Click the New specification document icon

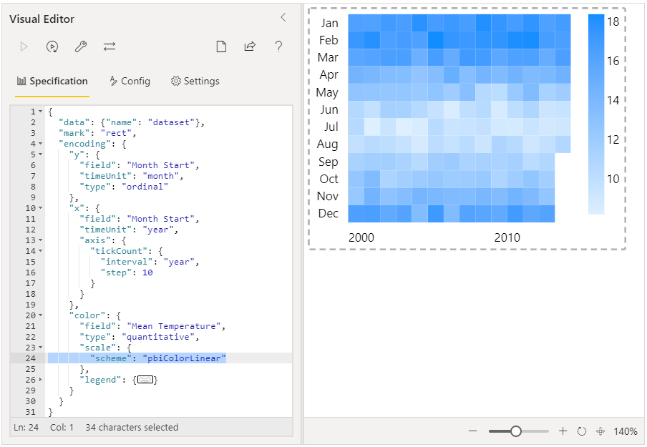click(222, 46)
